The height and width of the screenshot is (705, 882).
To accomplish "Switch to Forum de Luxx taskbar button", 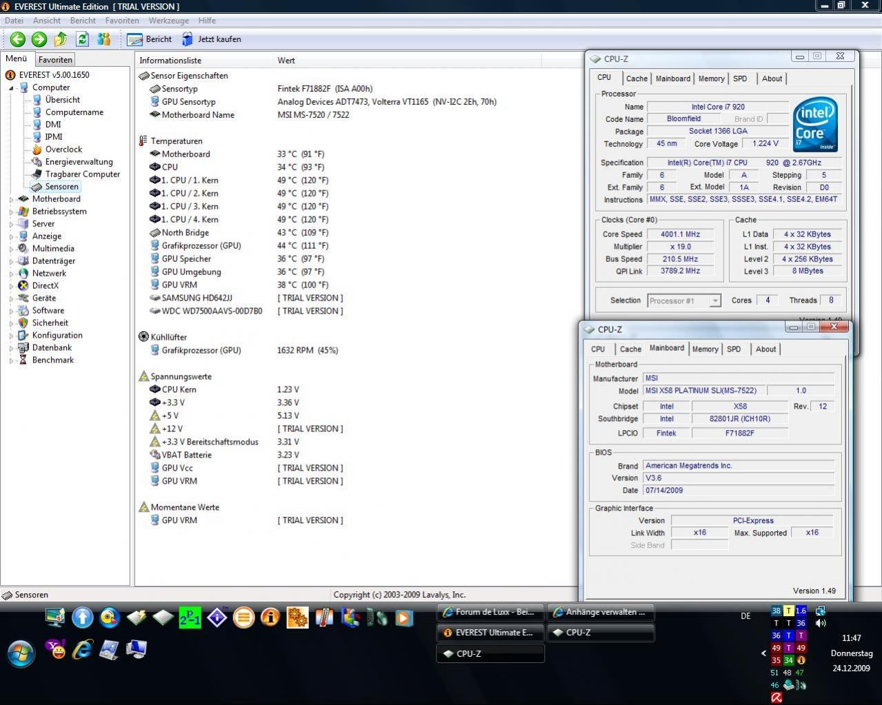I will click(x=490, y=613).
